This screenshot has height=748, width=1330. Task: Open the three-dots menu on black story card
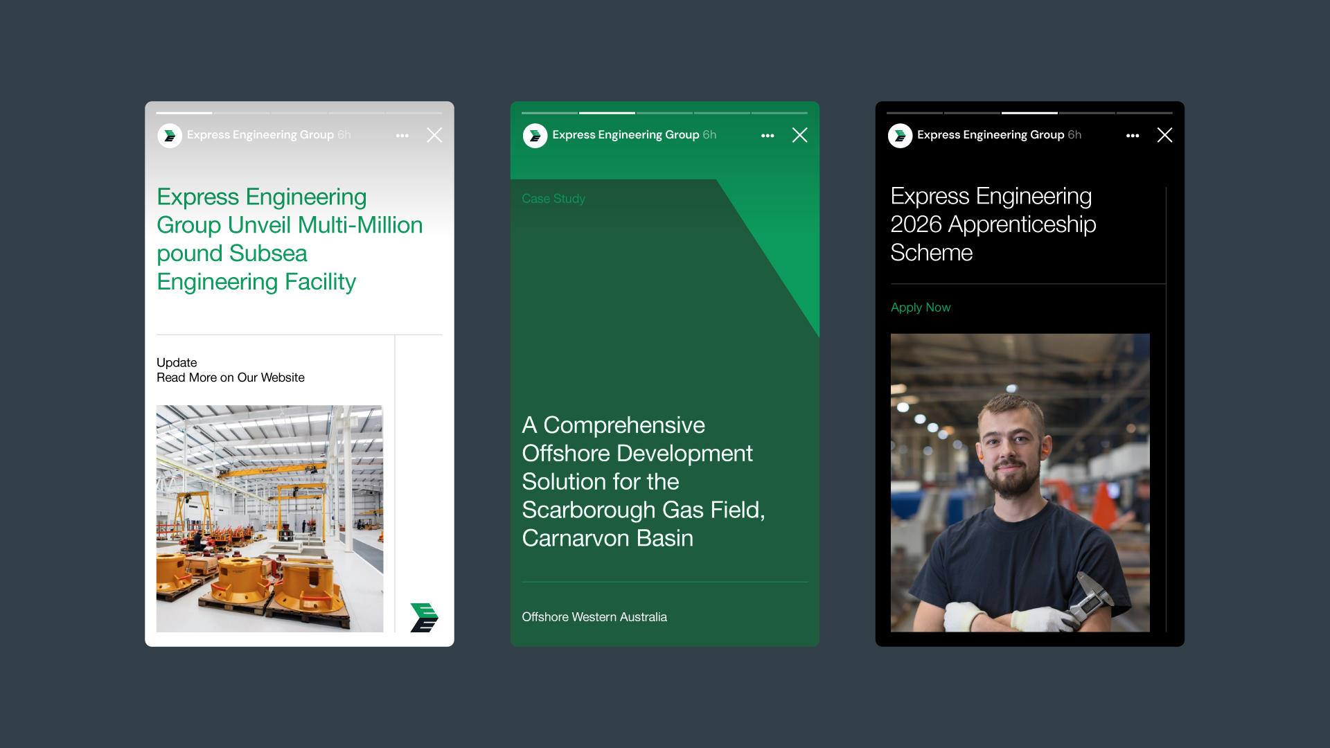click(x=1133, y=136)
